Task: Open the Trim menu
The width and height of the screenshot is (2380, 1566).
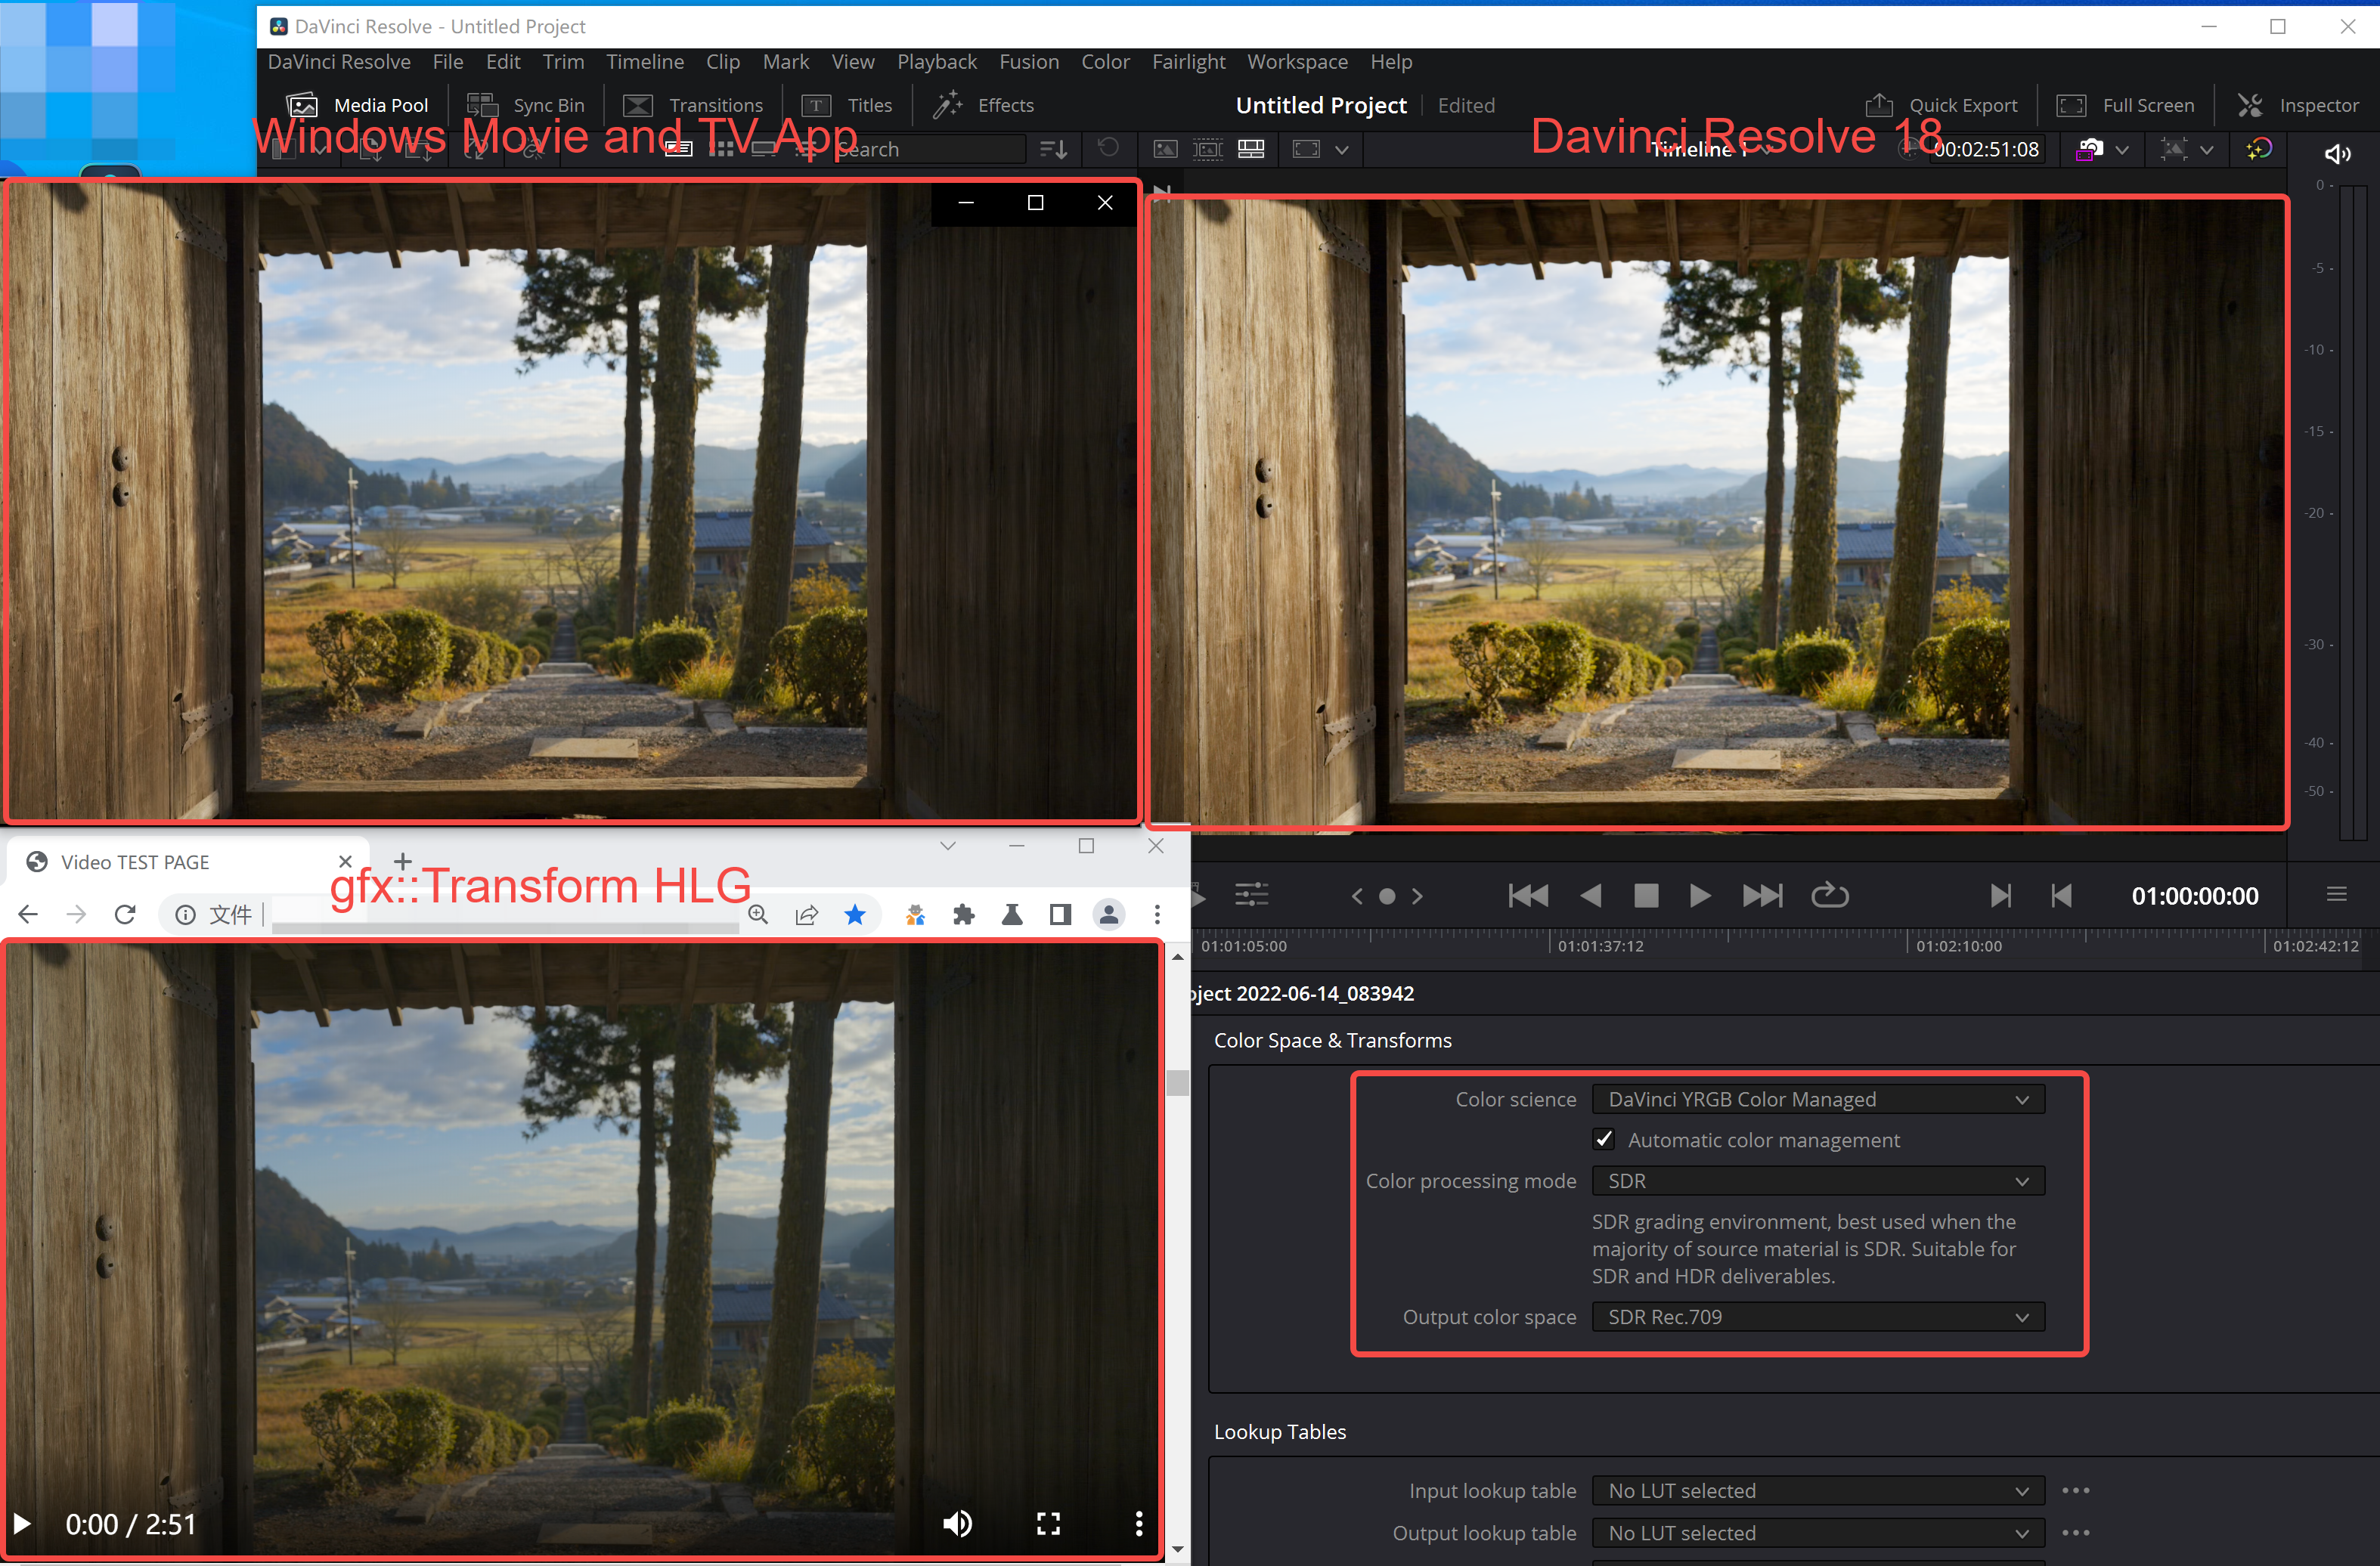Action: click(563, 62)
